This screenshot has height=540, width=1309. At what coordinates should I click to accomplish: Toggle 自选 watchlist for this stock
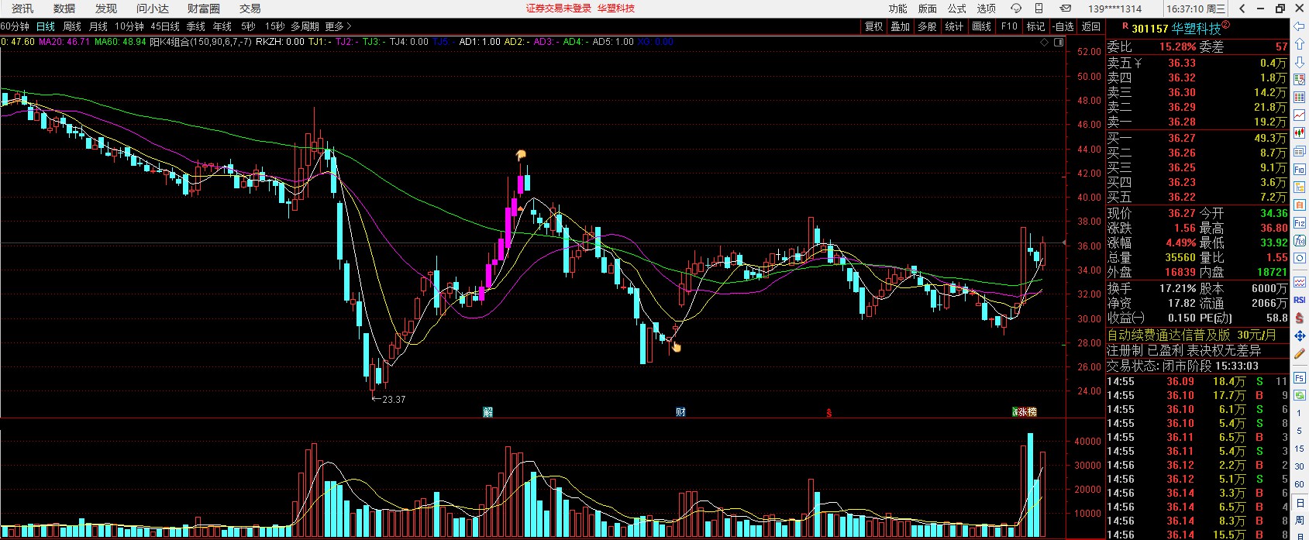(x=1063, y=26)
